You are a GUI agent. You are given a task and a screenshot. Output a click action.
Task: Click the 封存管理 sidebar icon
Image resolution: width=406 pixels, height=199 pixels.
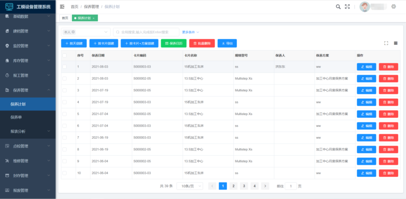pos(7,175)
